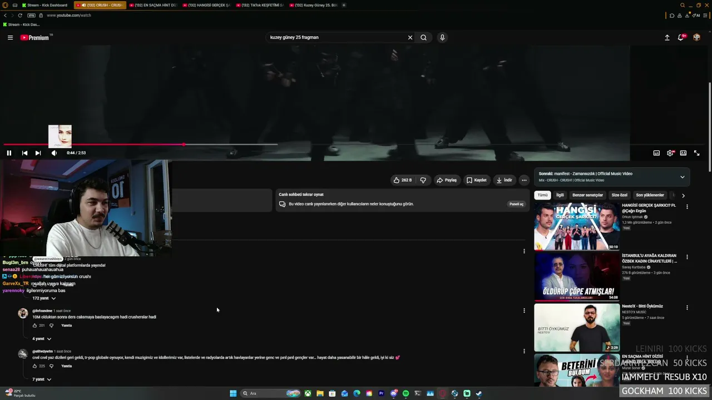712x400 pixels.
Task: Open options menu for 10M ders comment
Action: click(524, 311)
